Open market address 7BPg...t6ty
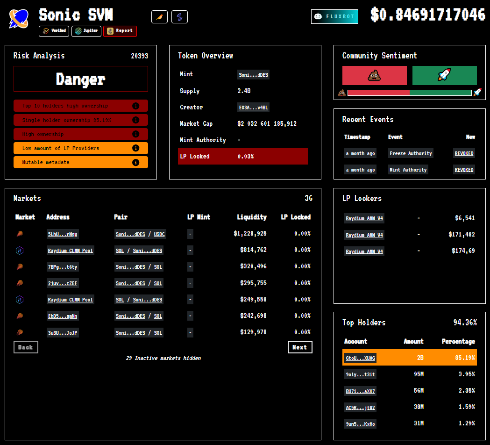 pos(63,267)
